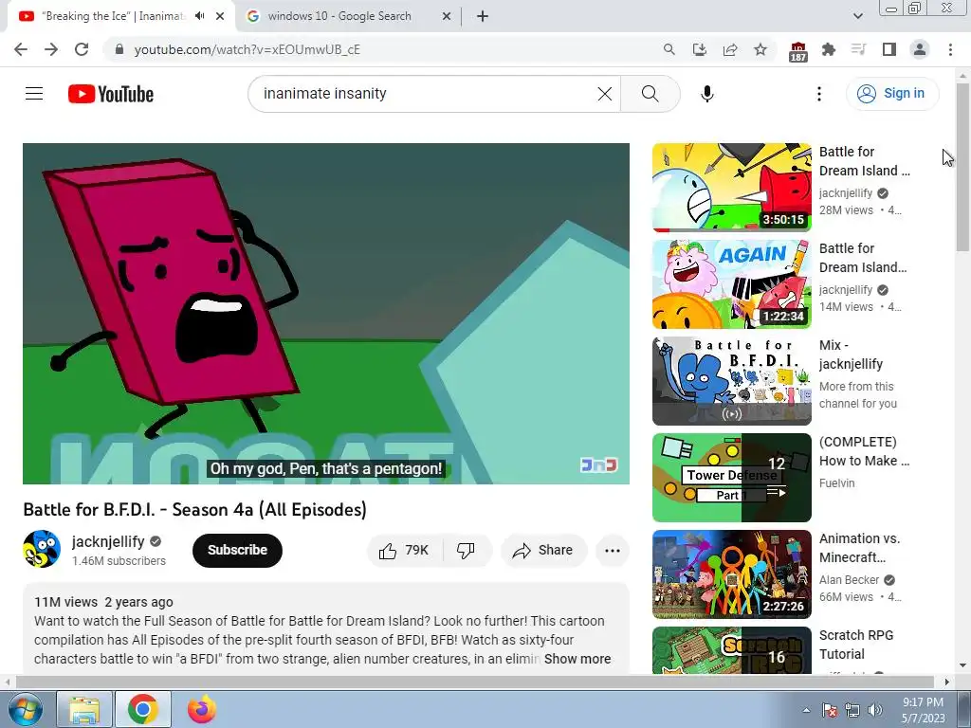Click the address bar URL

247,49
